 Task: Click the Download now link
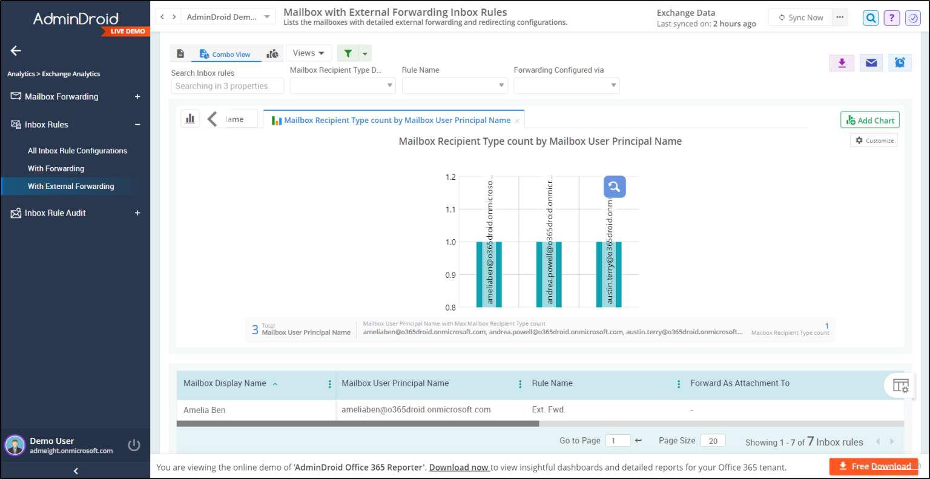pyautogui.click(x=459, y=467)
